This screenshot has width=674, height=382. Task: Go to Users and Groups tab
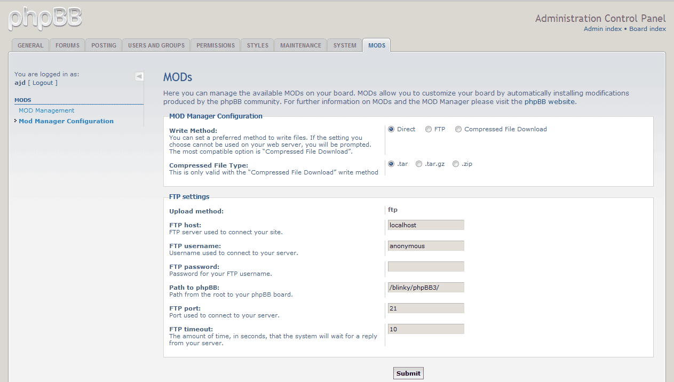[156, 45]
